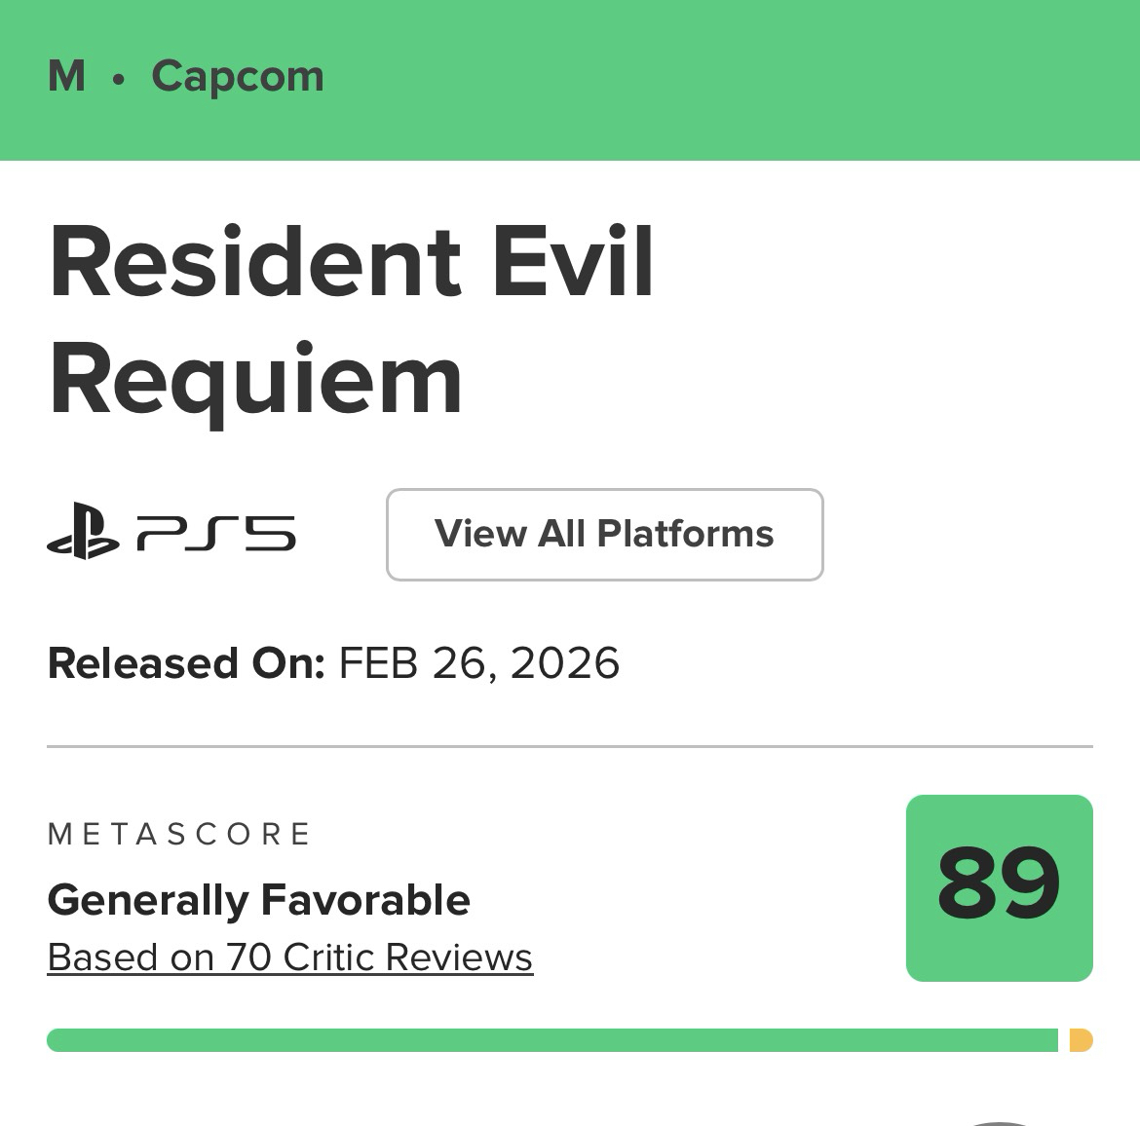The width and height of the screenshot is (1140, 1126).
Task: Click the Generally Favorable verdict text
Action: pos(258,900)
